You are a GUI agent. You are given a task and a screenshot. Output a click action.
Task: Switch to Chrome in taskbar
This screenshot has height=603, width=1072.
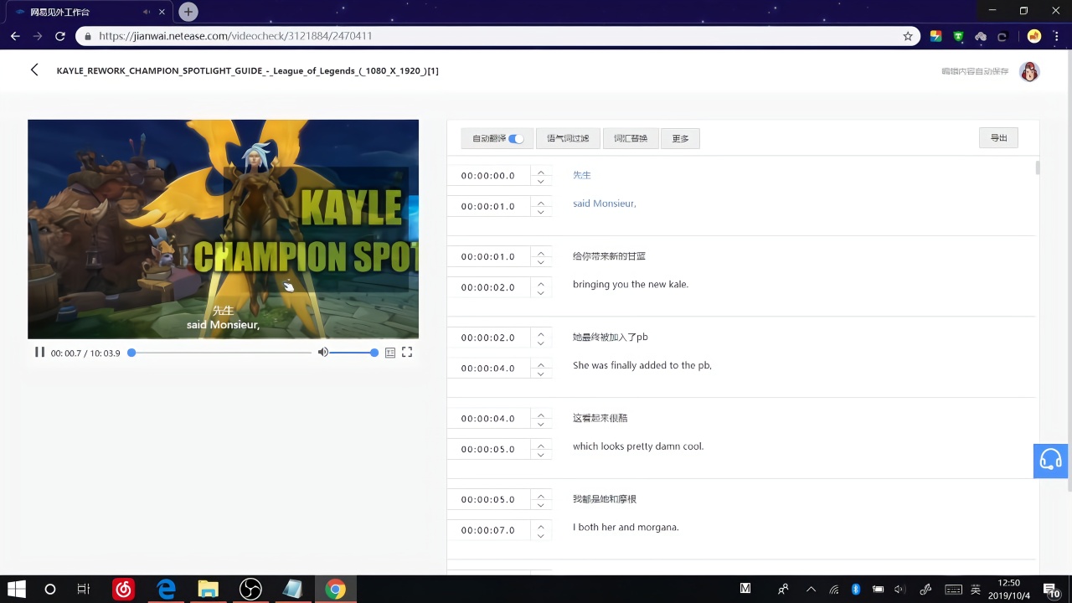click(x=335, y=590)
